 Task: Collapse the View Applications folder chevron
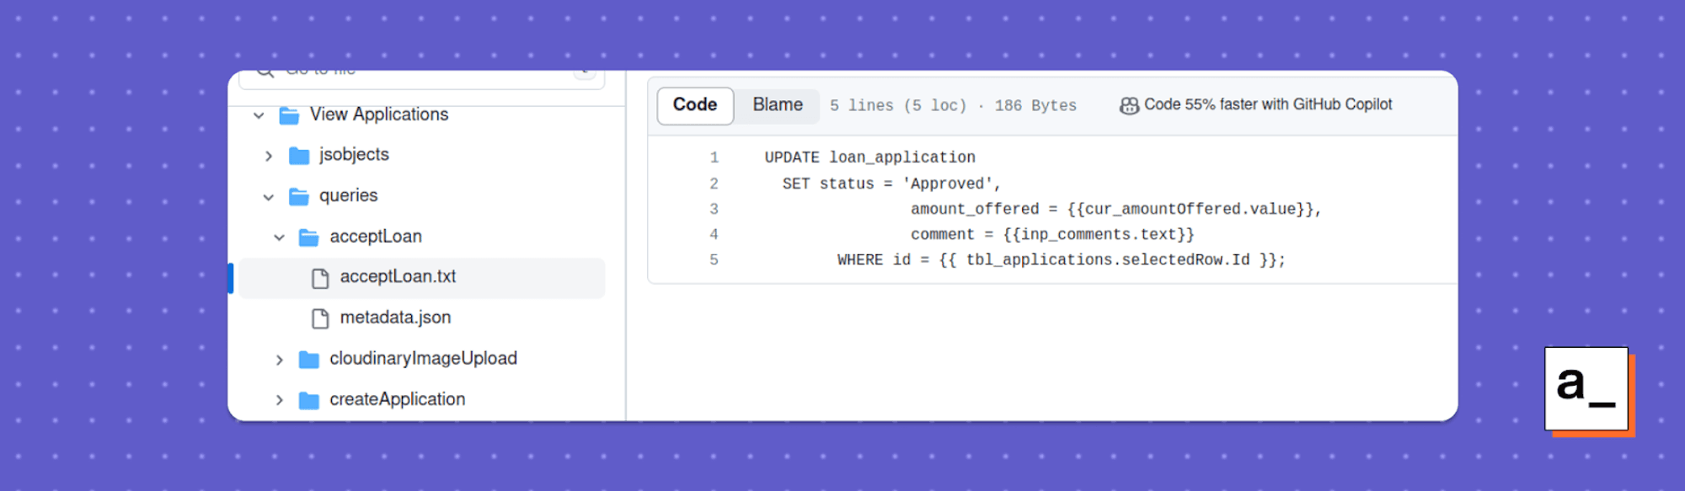pos(259,115)
